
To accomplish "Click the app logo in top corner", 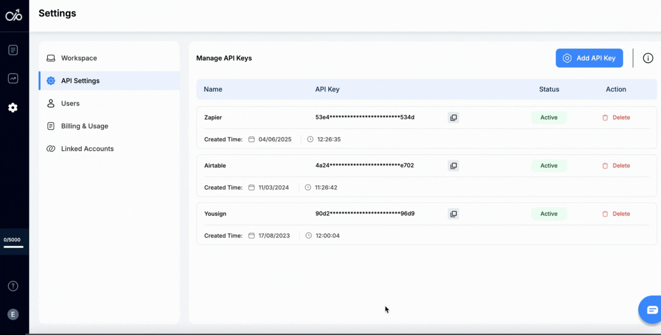I will pos(14,15).
